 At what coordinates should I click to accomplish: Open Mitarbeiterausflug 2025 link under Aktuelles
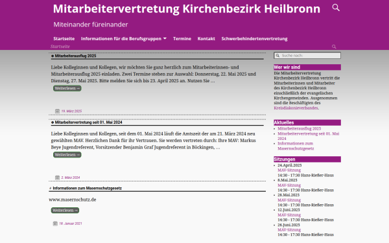pos(299,129)
